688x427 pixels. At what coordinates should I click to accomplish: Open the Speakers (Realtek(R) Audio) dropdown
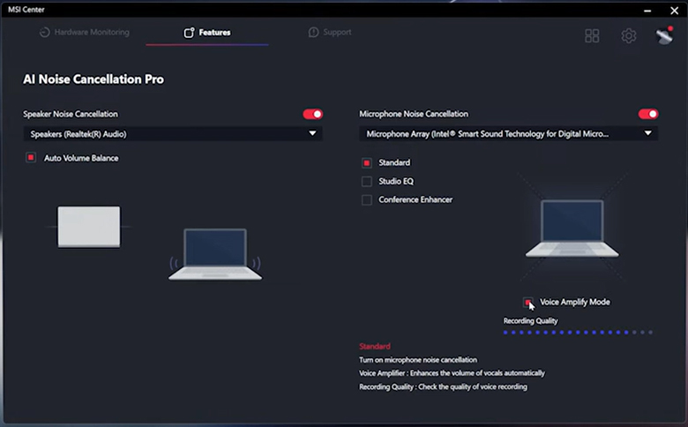tap(173, 134)
